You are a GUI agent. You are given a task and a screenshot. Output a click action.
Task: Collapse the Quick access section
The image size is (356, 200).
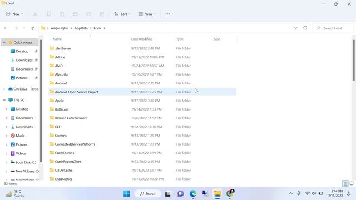click(4, 42)
